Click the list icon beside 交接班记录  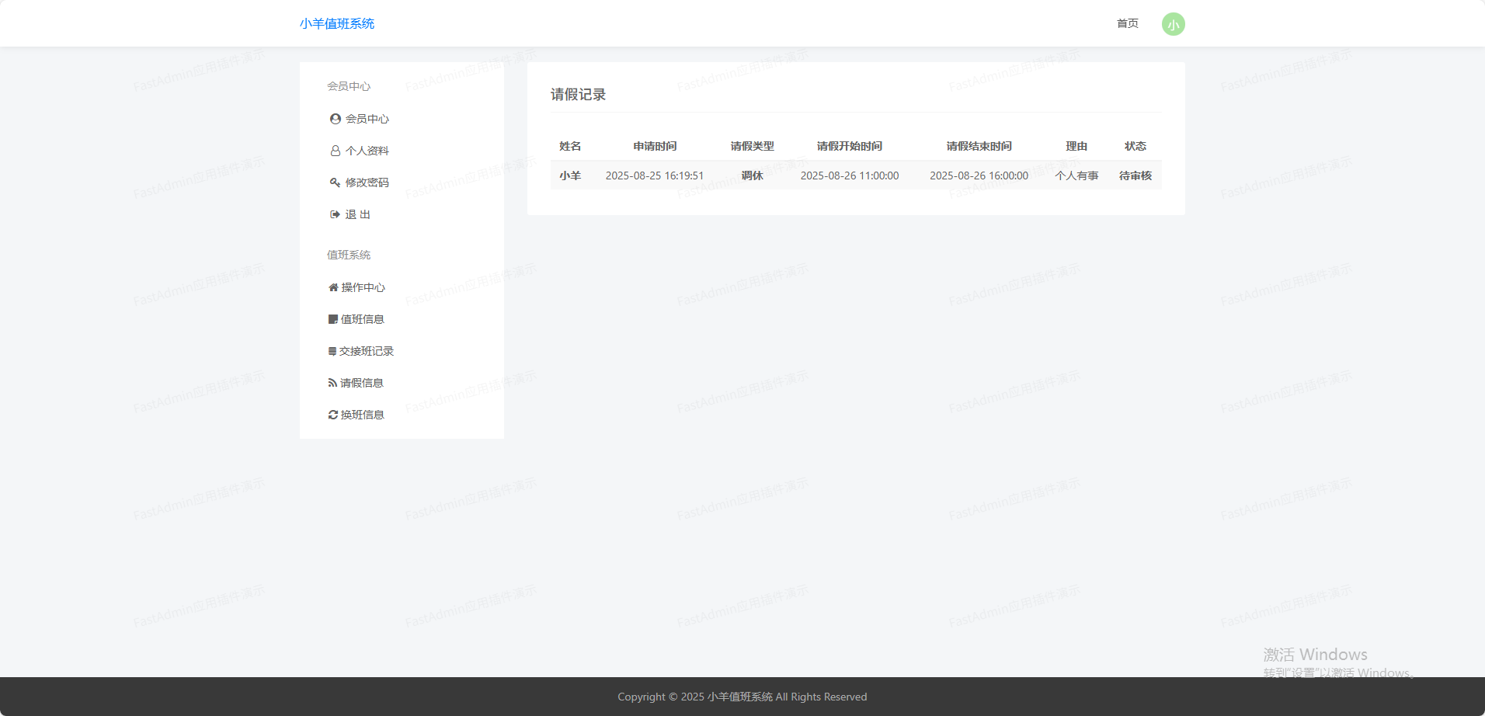332,351
